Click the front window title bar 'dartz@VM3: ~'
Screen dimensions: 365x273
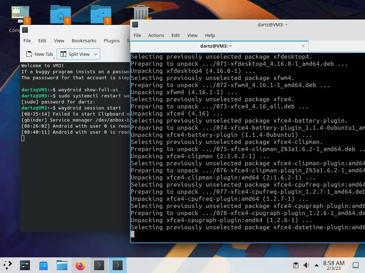click(x=272, y=25)
